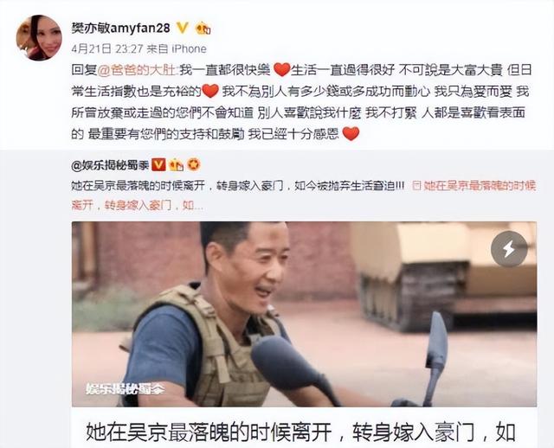Open the article cover image of the man in a vest
554x448 pixels.
(x=304, y=314)
